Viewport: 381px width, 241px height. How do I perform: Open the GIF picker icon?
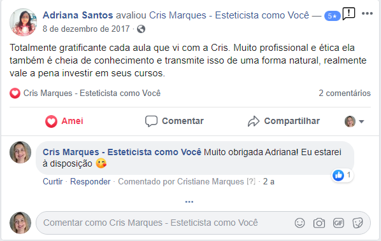(338, 223)
